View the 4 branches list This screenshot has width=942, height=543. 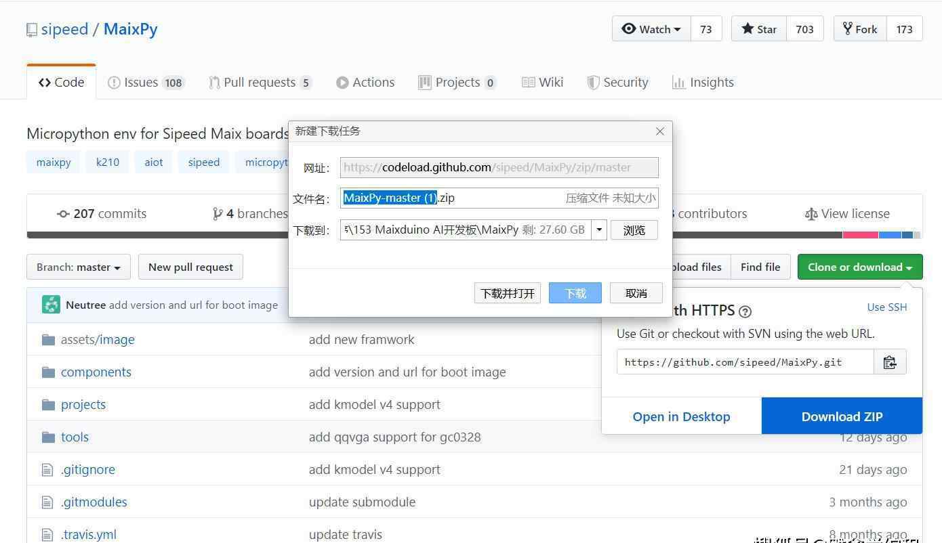250,213
